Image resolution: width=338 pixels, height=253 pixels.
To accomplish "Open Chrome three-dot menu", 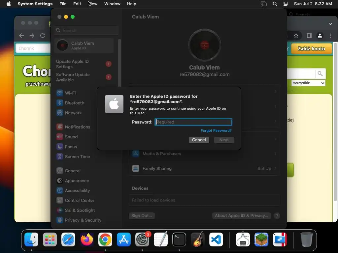I will [x=330, y=36].
